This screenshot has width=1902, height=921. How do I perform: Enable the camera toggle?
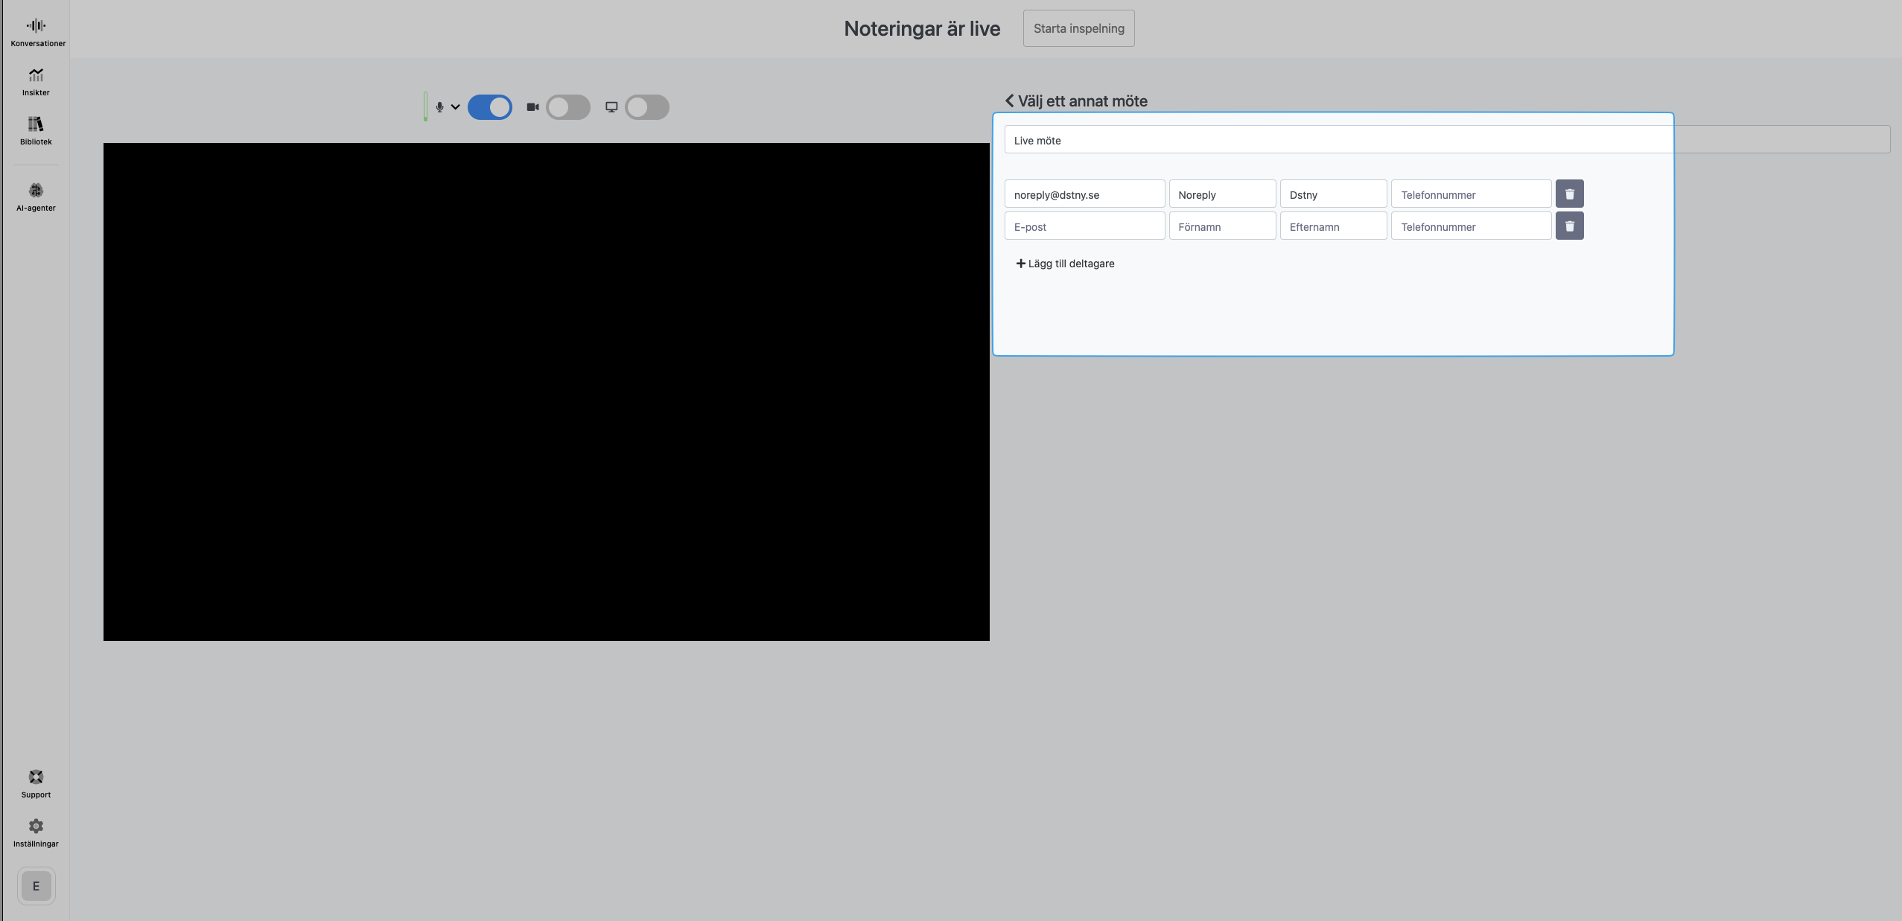pos(568,107)
